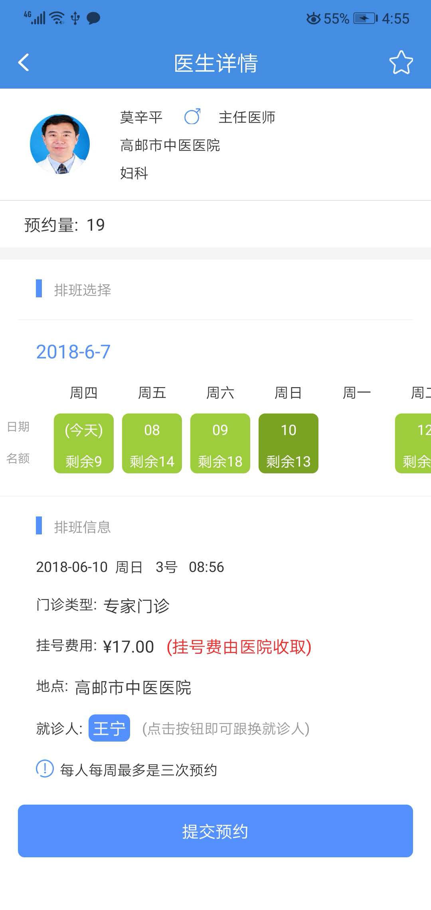Select date 09 with 剩余18
The height and width of the screenshot is (910, 431).
coord(220,443)
